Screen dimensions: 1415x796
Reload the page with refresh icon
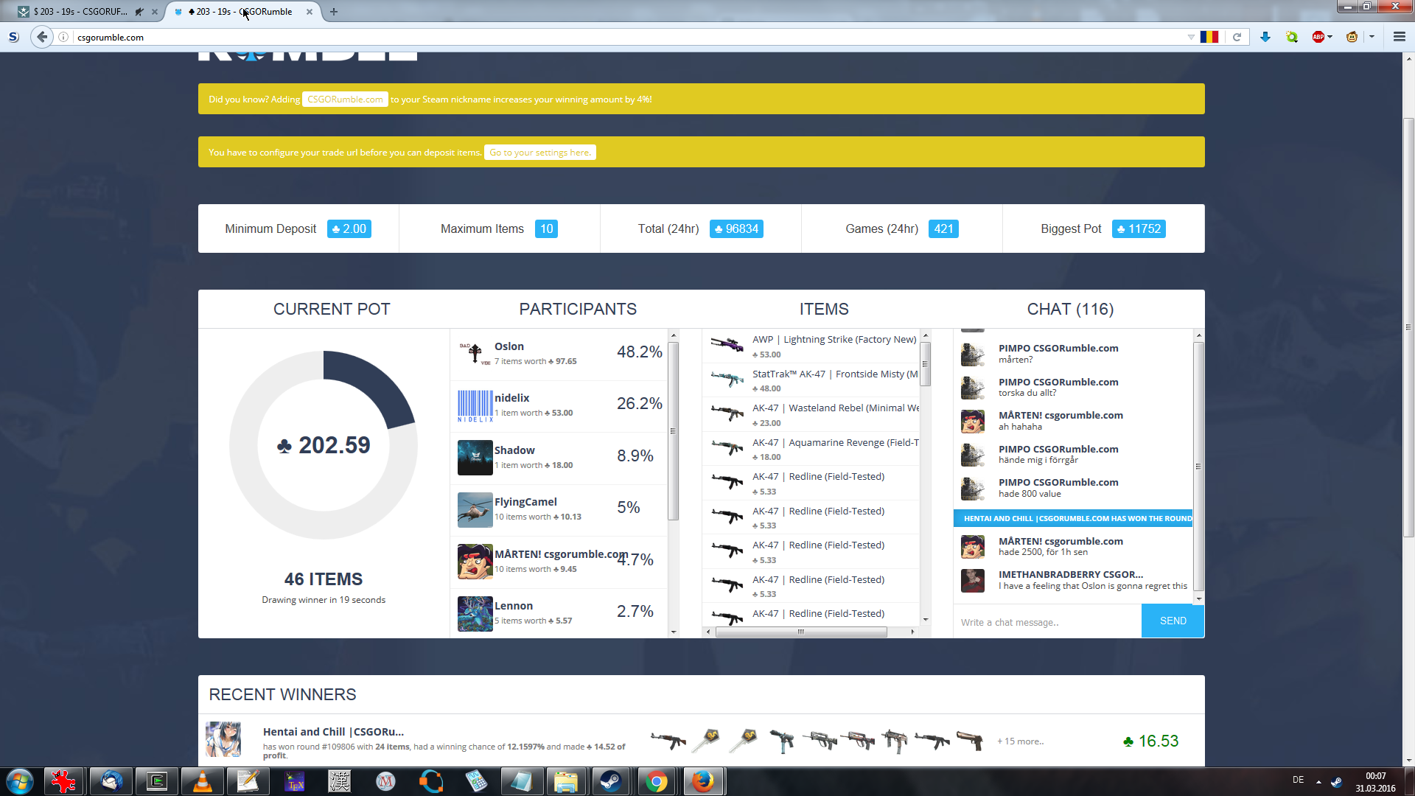point(1237,37)
